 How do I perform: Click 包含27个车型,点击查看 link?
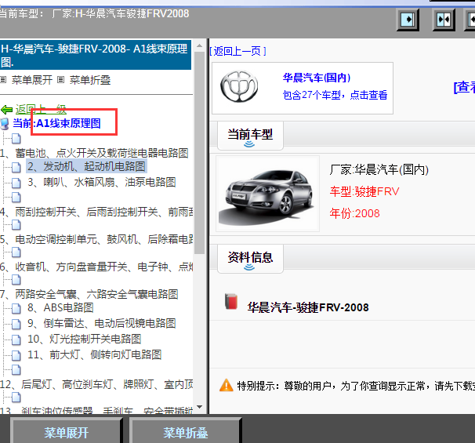pyautogui.click(x=335, y=95)
